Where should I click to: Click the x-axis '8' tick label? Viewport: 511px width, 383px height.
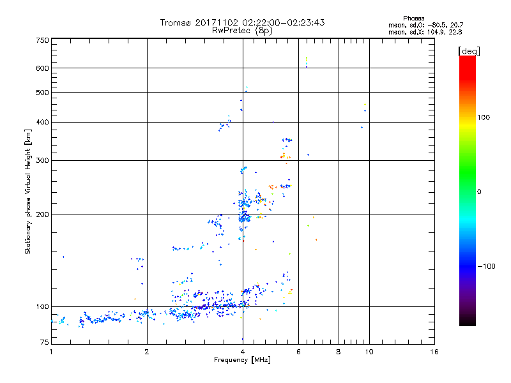click(x=339, y=352)
